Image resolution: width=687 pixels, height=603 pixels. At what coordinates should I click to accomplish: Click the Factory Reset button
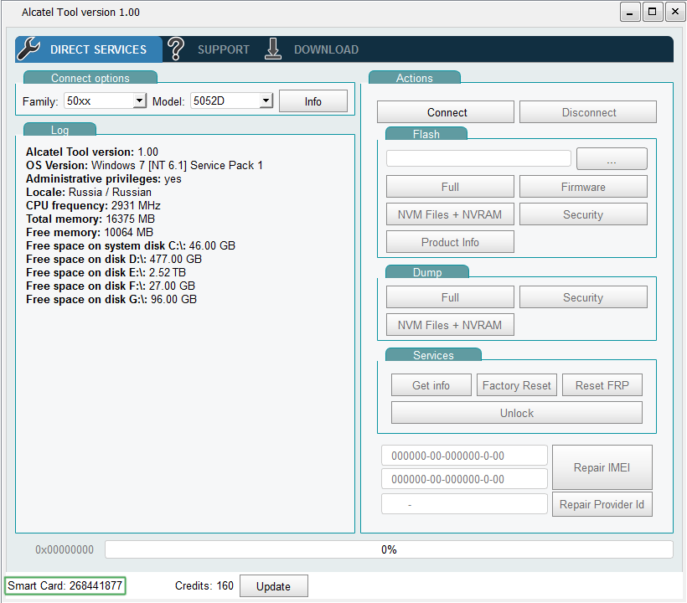point(517,385)
